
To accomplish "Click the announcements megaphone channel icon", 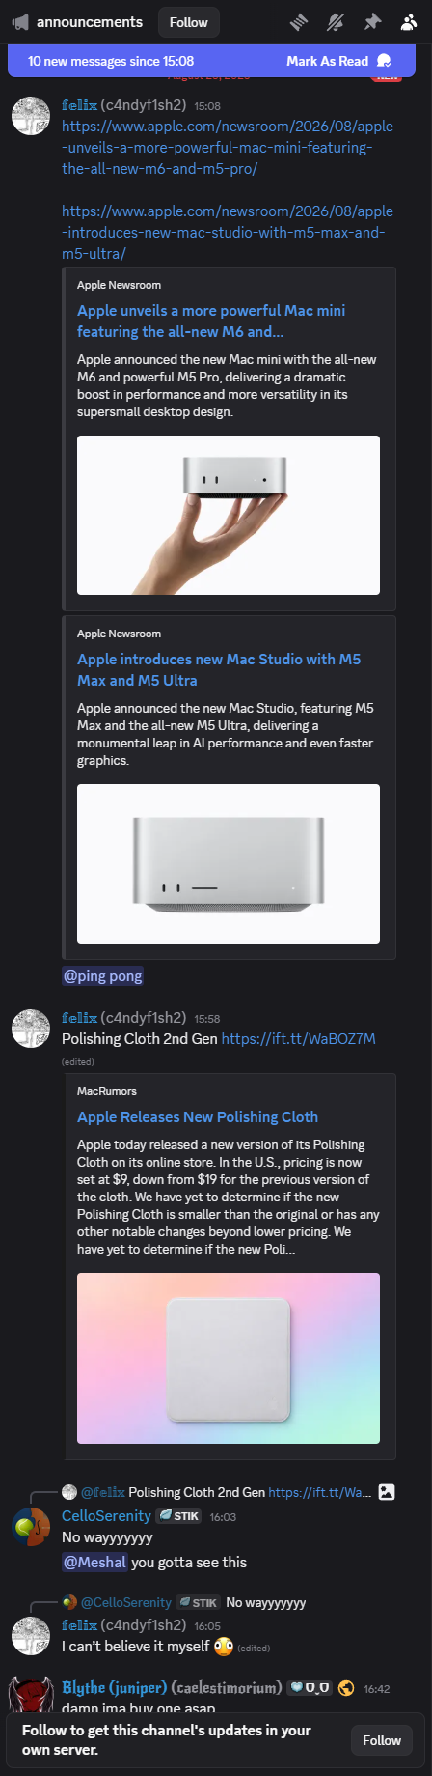I will (20, 22).
